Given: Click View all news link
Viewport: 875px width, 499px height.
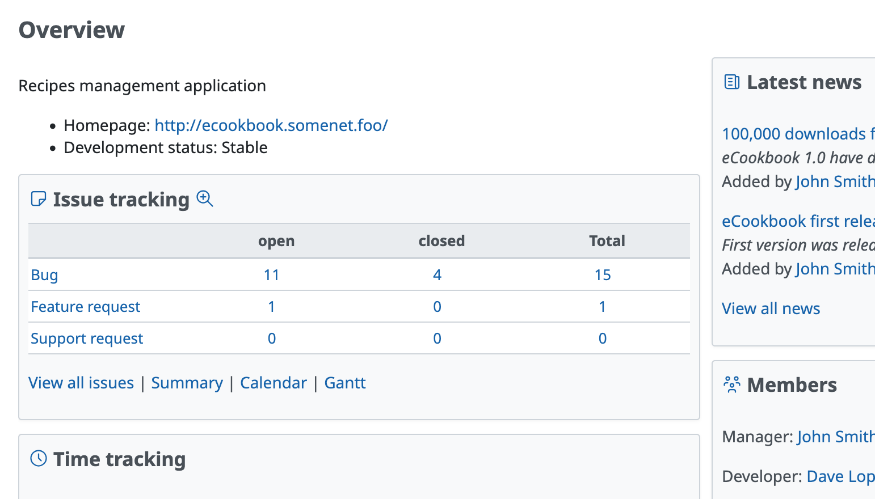Looking at the screenshot, I should coord(771,308).
